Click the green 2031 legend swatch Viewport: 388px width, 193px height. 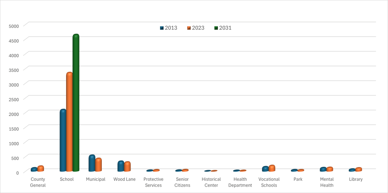(x=216, y=28)
